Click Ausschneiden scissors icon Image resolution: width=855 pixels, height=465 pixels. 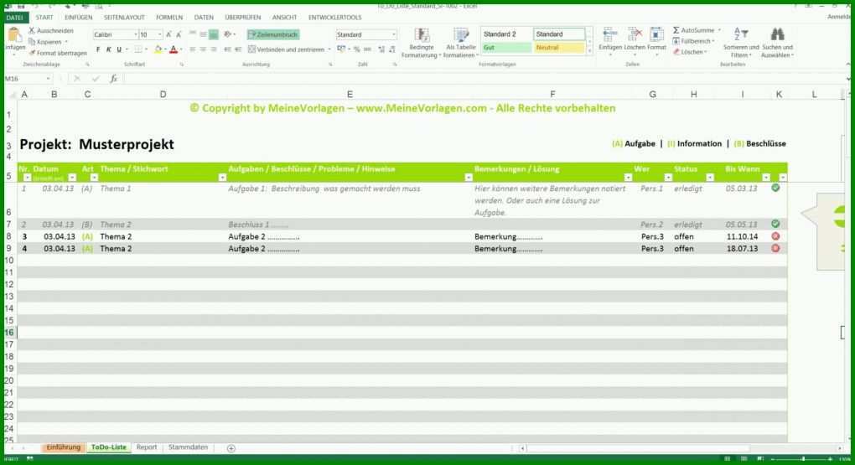[32, 30]
